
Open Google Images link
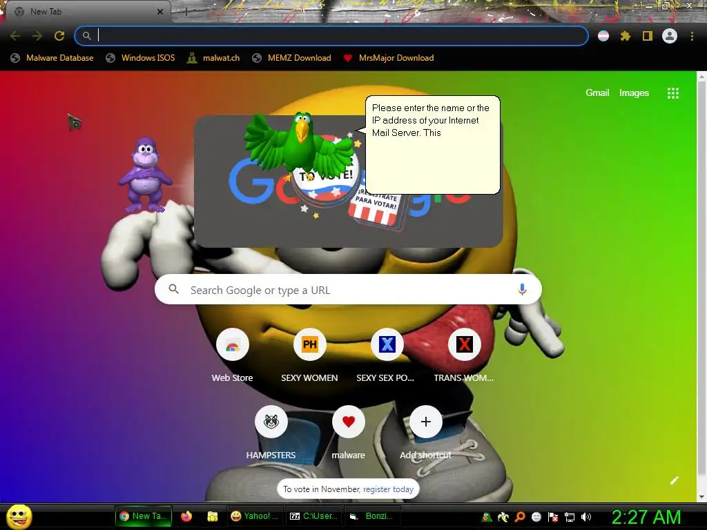tap(634, 93)
